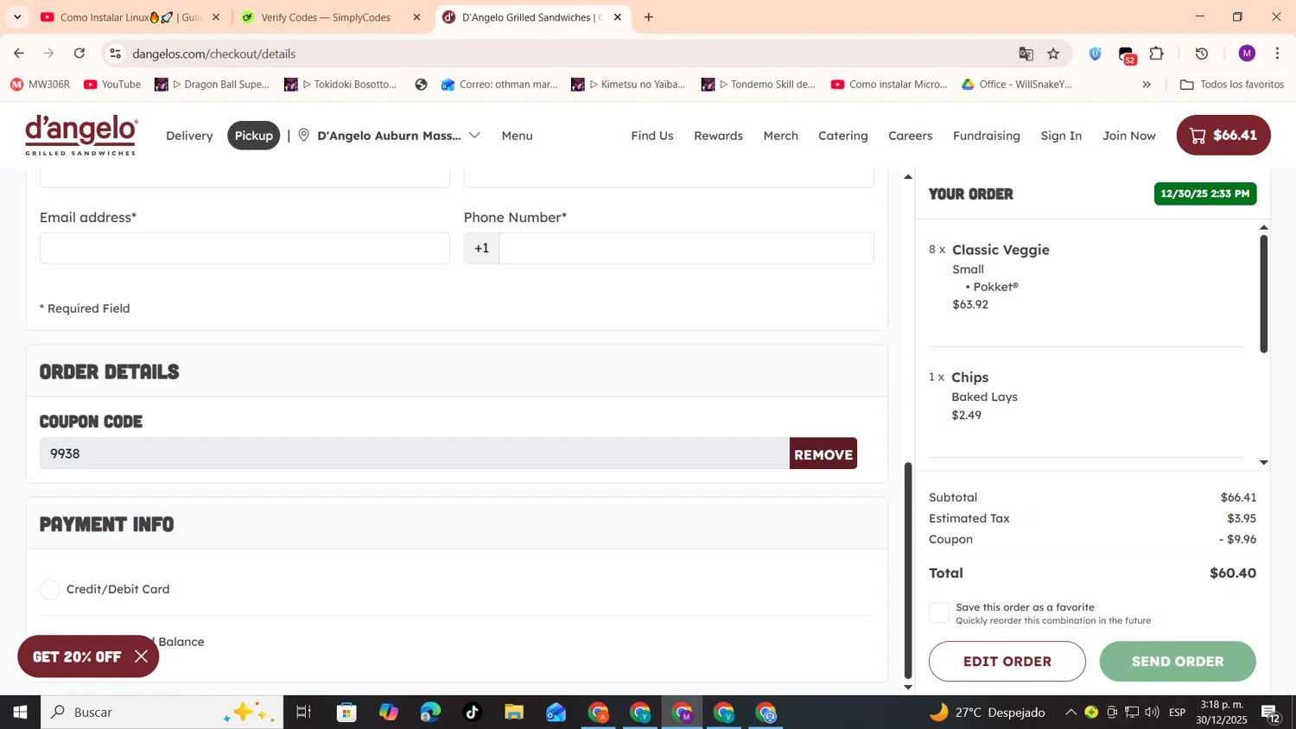Open Merch page
Viewport: 1296px width, 729px height.
[x=780, y=136]
